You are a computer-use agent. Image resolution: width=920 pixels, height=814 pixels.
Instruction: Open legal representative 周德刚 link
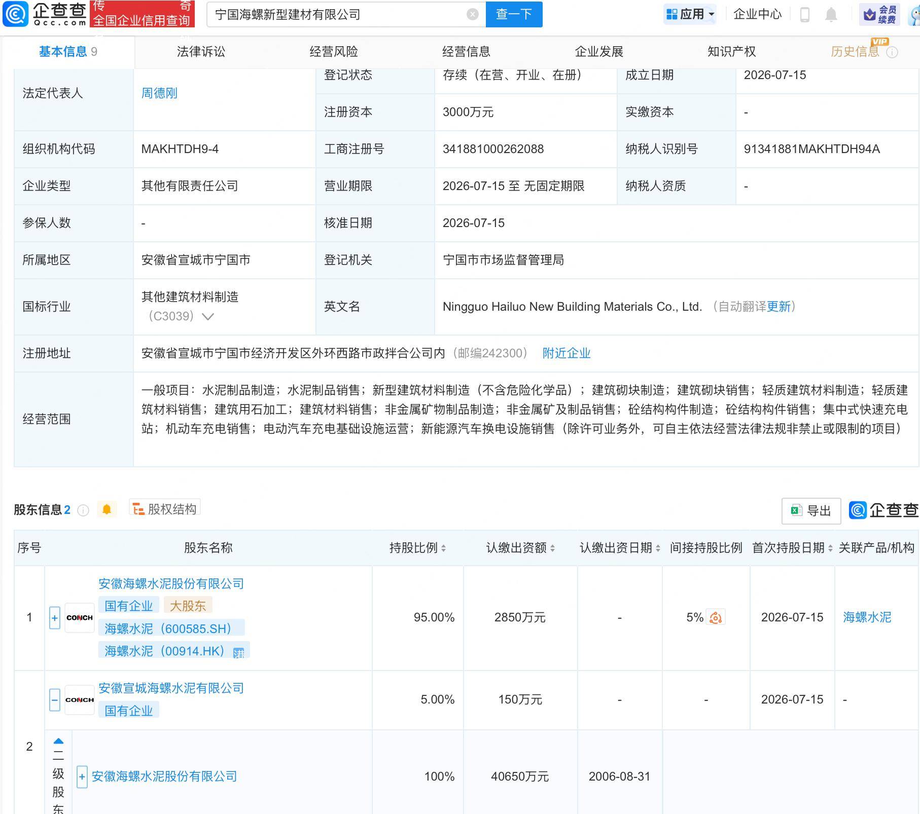click(x=159, y=93)
